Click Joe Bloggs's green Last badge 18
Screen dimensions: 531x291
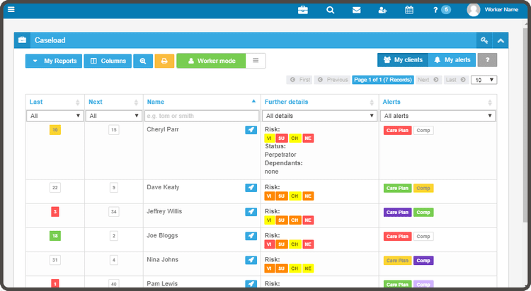[x=55, y=236]
